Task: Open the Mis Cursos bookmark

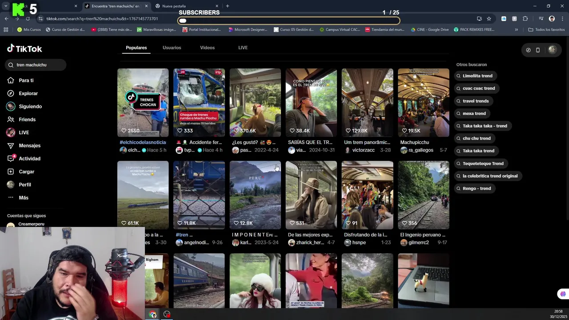Action: tap(29, 30)
